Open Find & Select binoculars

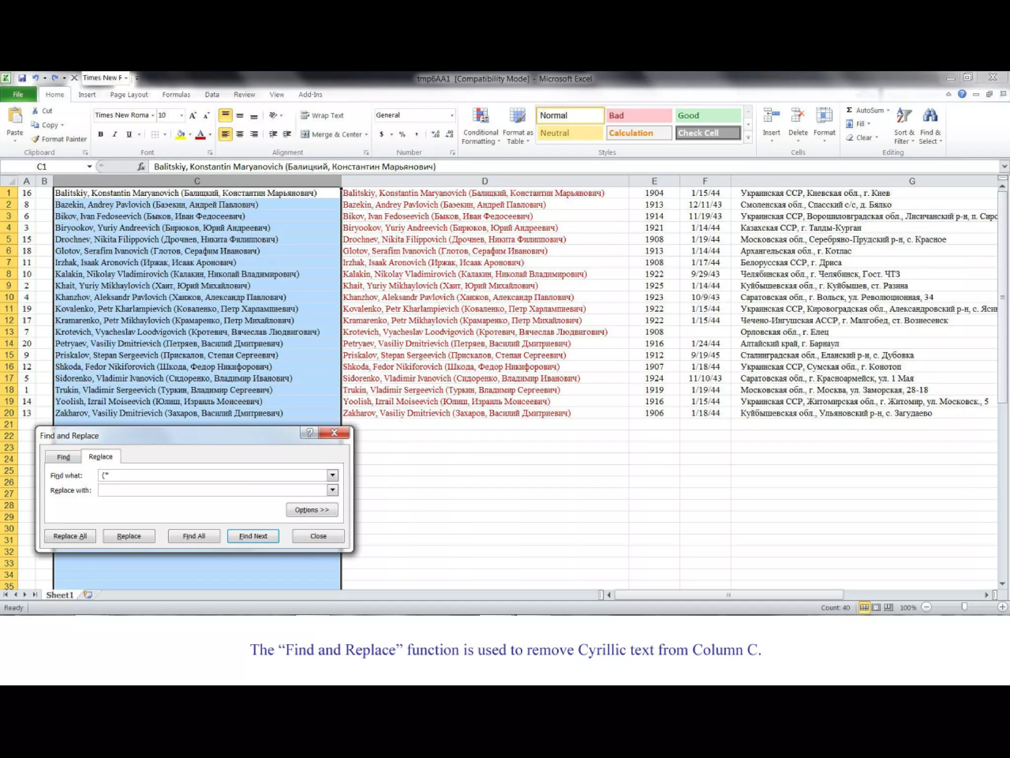[931, 126]
